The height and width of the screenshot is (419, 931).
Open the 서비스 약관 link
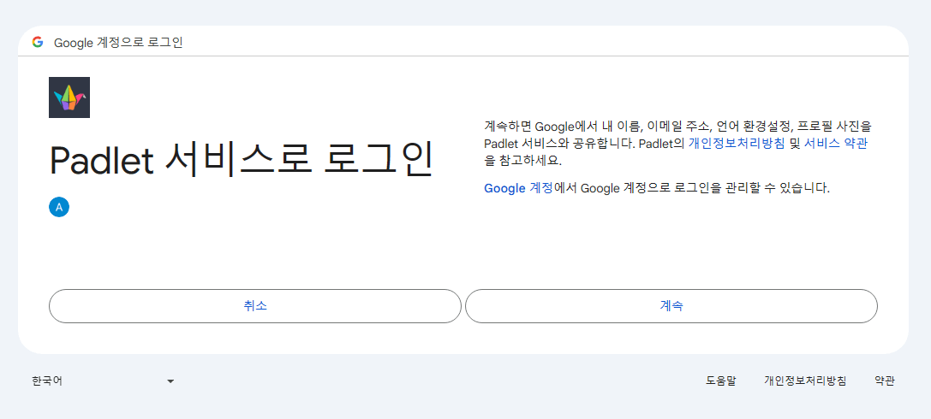(835, 143)
